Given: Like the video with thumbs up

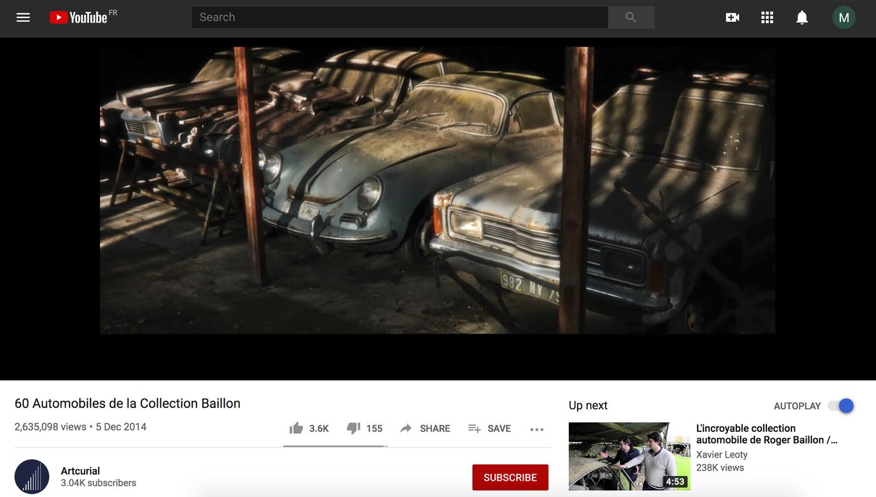Looking at the screenshot, I should [297, 428].
